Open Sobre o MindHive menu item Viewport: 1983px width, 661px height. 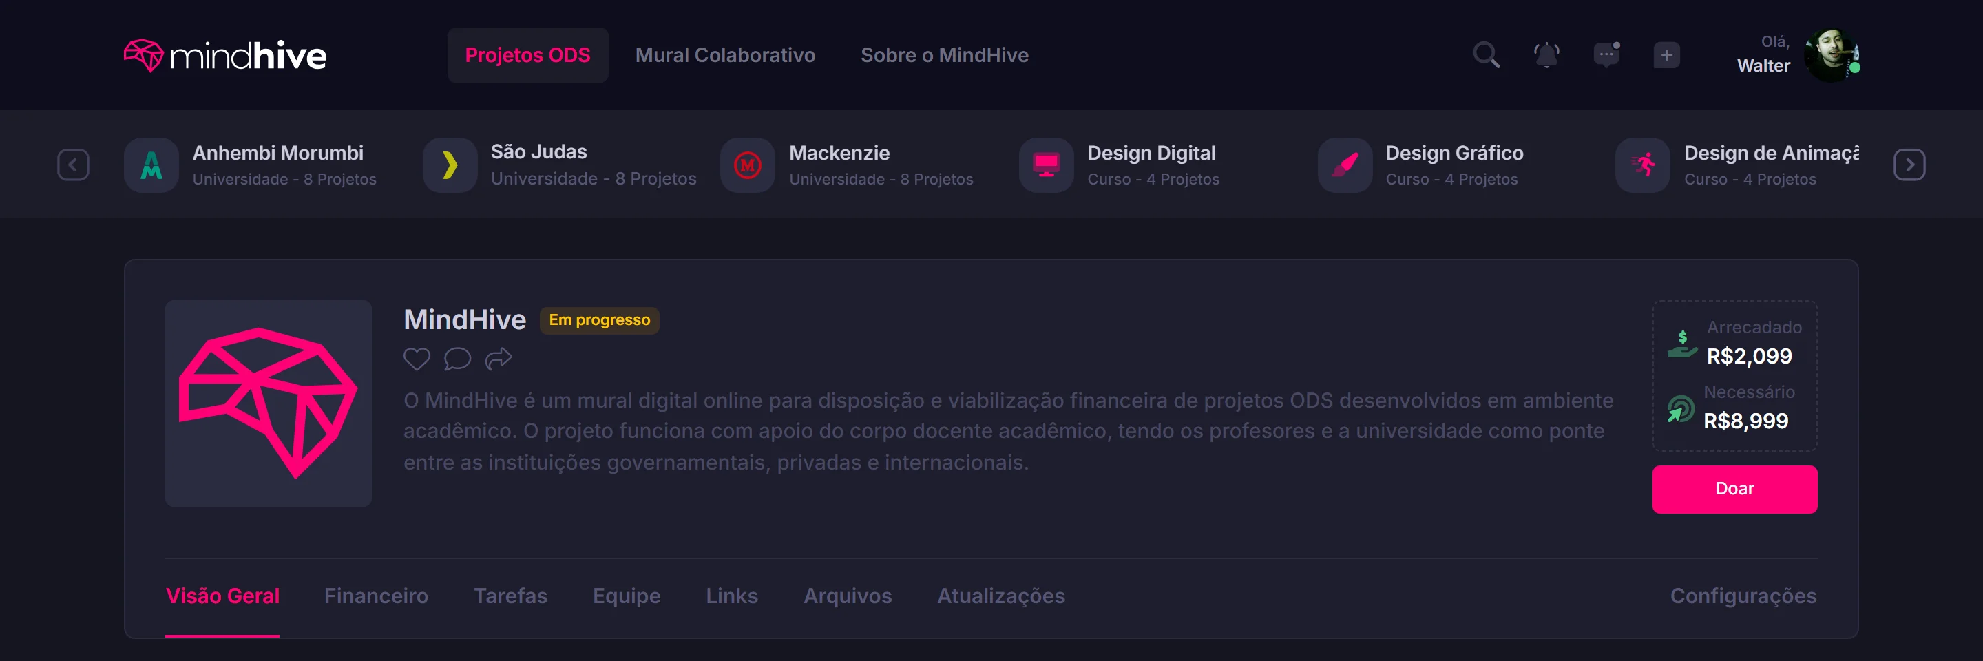945,55
